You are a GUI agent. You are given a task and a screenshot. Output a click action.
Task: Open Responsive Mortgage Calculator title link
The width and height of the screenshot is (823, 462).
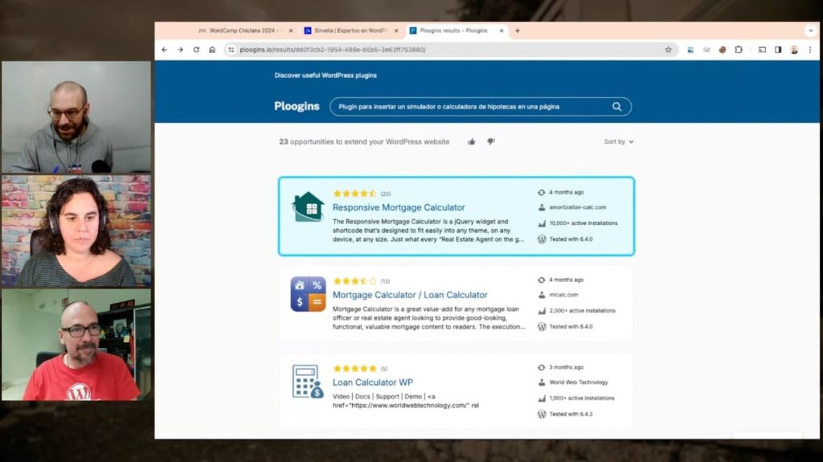click(399, 207)
